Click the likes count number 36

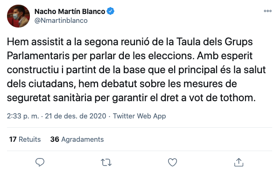(55, 139)
